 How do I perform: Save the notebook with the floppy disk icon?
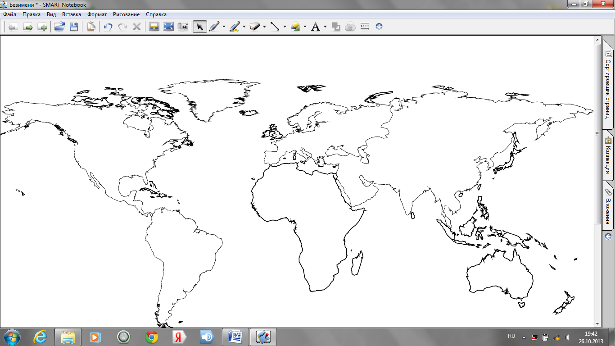(x=74, y=27)
